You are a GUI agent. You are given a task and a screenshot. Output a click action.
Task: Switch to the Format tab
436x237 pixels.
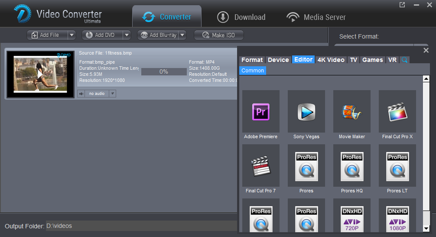tap(252, 60)
